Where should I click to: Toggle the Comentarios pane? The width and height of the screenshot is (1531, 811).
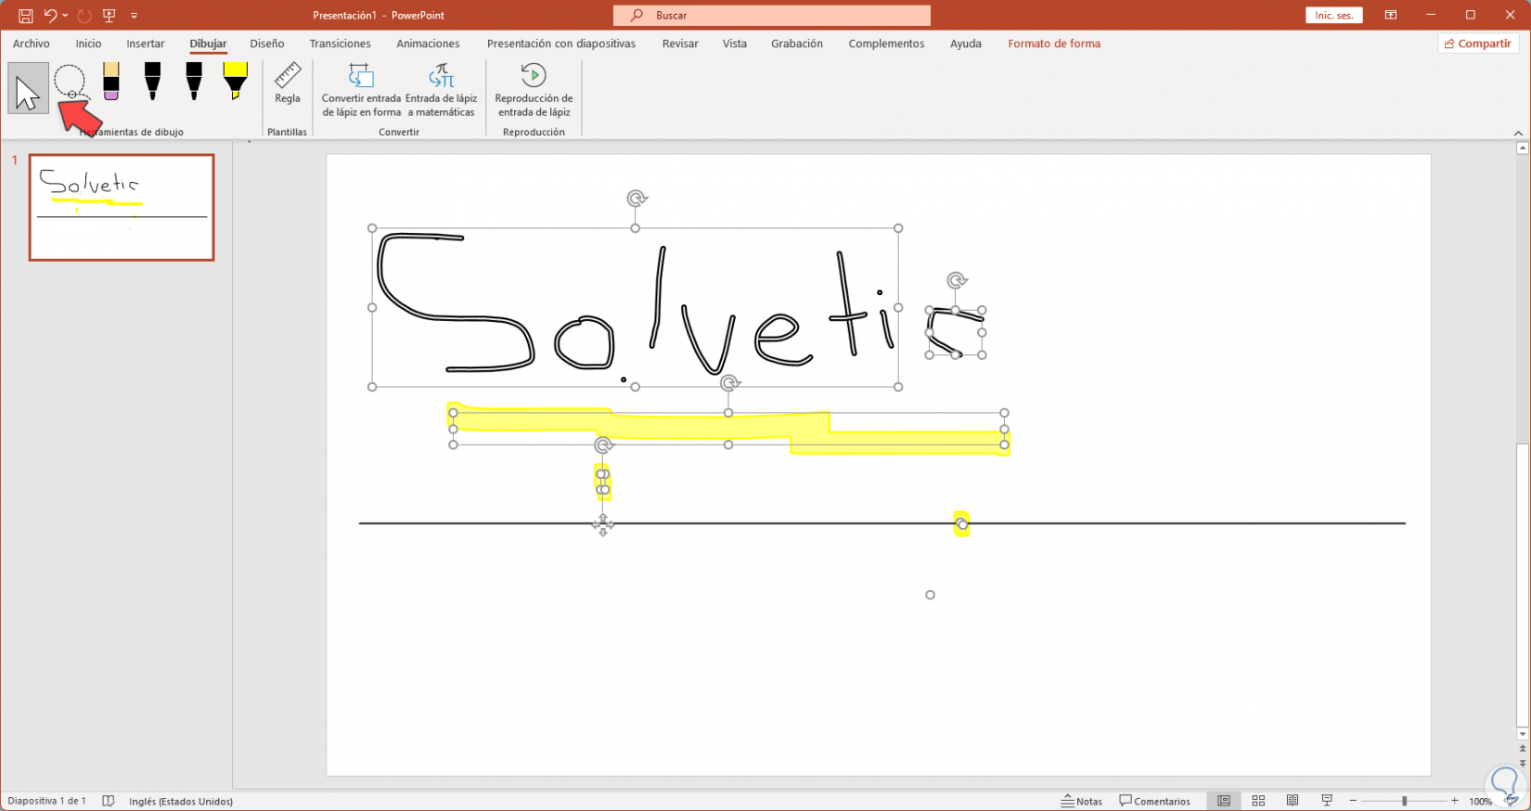pos(1155,801)
